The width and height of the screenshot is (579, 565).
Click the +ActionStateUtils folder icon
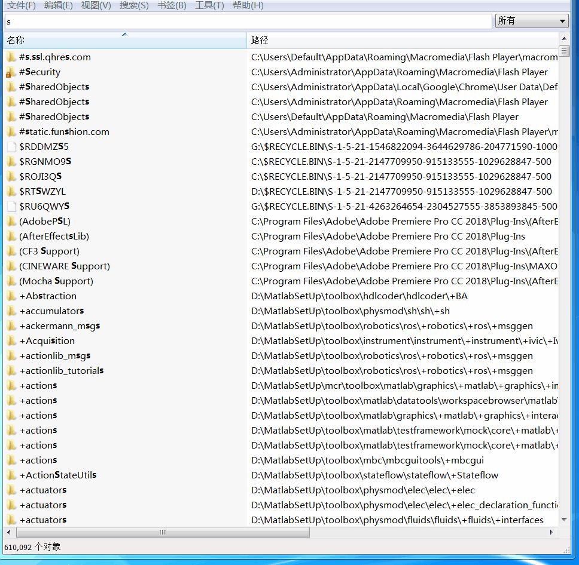(x=11, y=475)
